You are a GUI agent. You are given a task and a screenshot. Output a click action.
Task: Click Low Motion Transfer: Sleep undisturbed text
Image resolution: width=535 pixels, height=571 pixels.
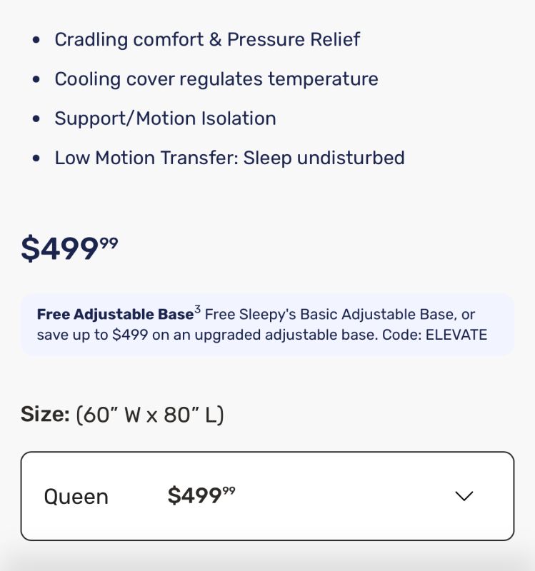coord(229,158)
